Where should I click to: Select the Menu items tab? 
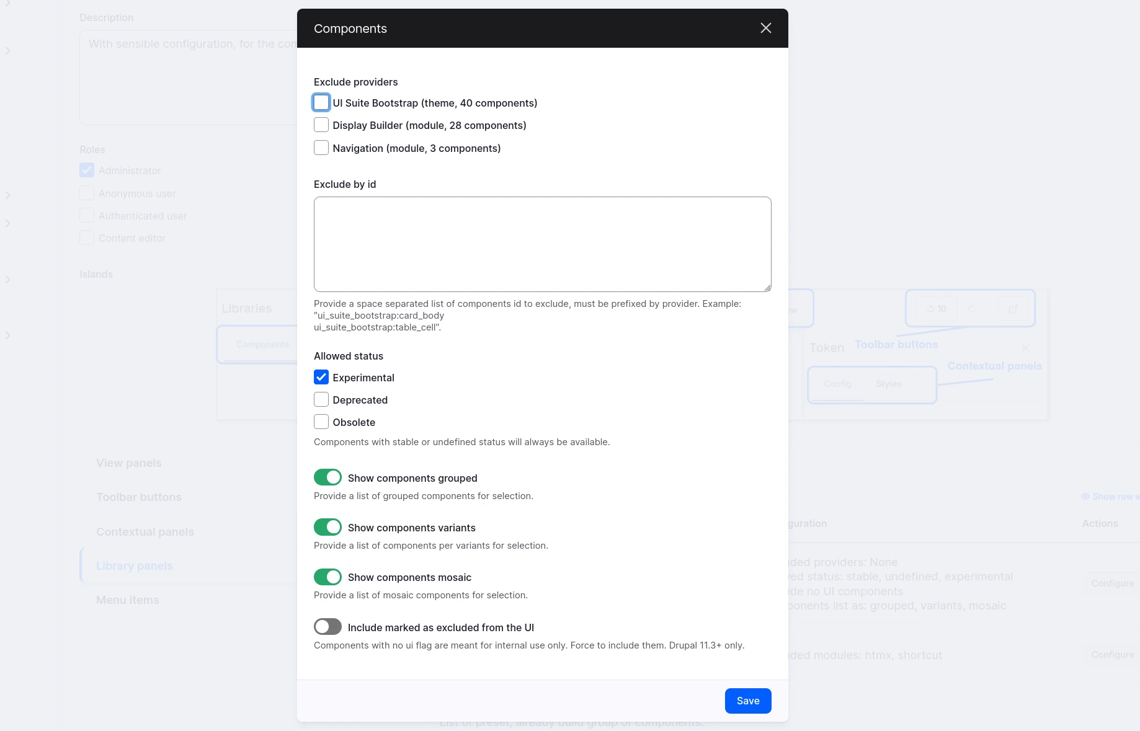pyautogui.click(x=128, y=600)
